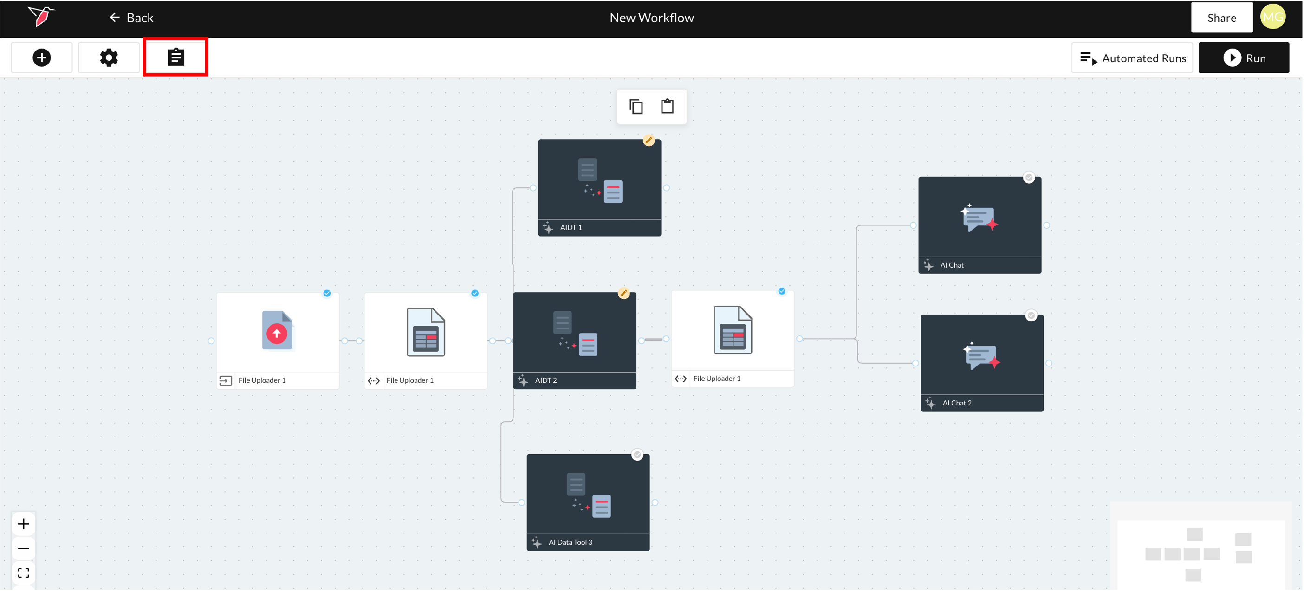This screenshot has height=591, width=1304.
Task: Toggle gray check badge on AI Data Tool 3
Action: [x=637, y=454]
